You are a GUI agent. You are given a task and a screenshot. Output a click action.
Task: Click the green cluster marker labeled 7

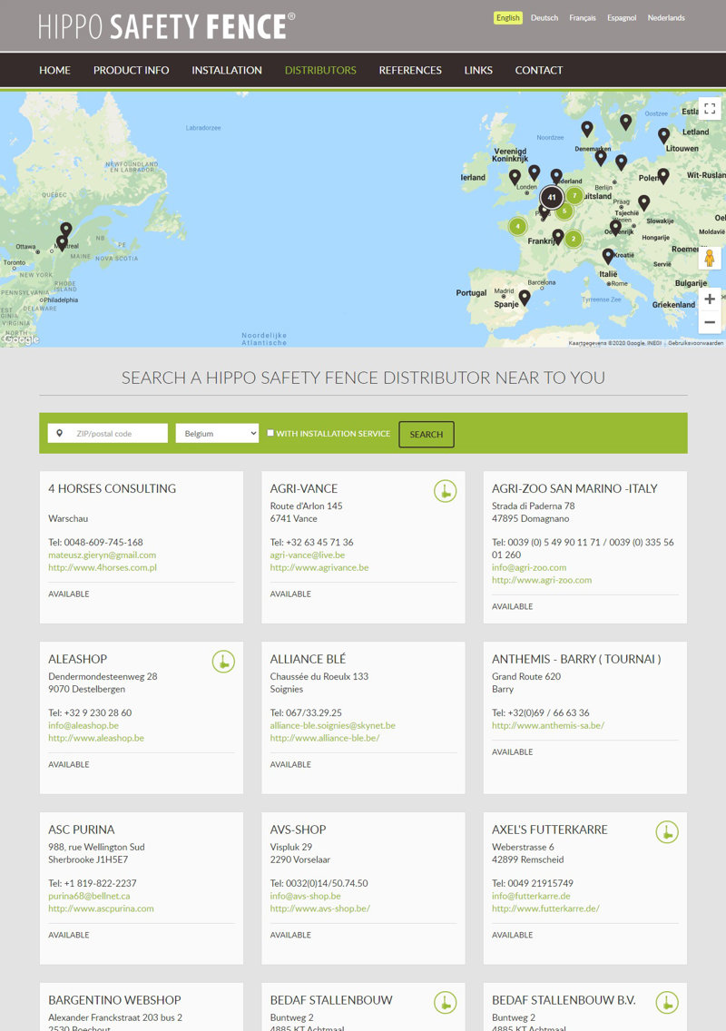574,195
